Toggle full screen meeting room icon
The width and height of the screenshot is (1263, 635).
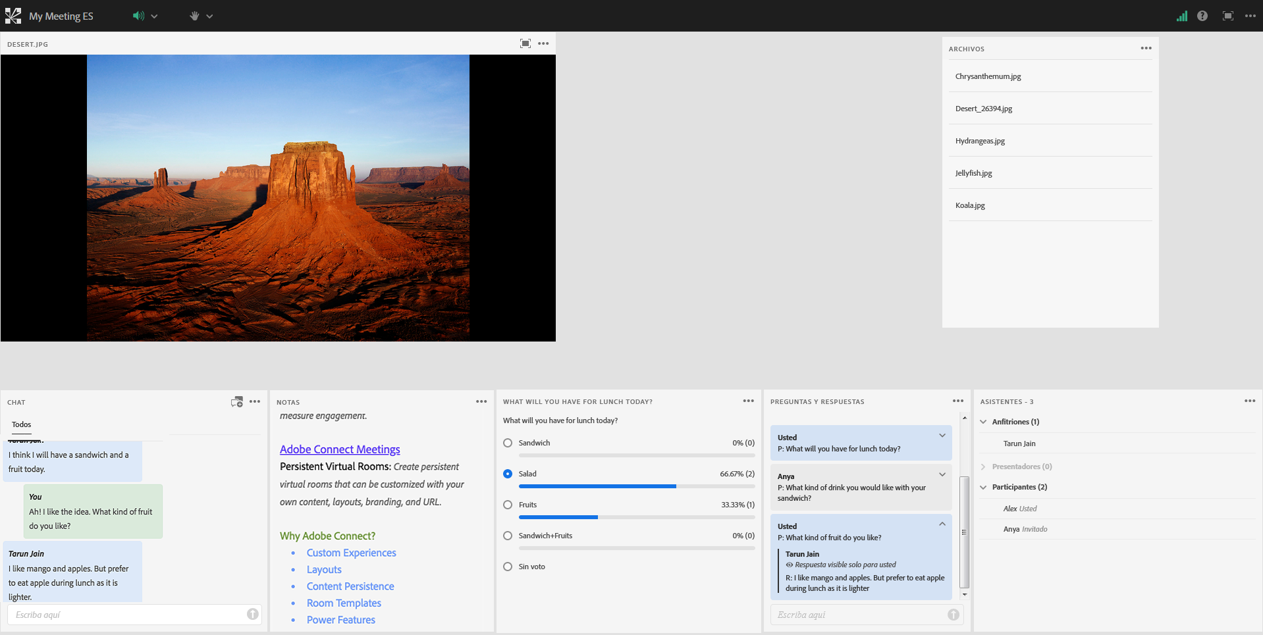1228,16
